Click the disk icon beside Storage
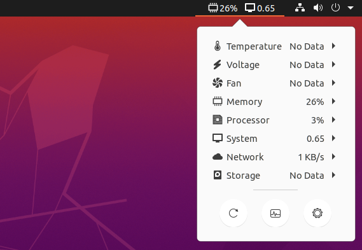Image resolution: width=362 pixels, height=250 pixels. coord(217,175)
